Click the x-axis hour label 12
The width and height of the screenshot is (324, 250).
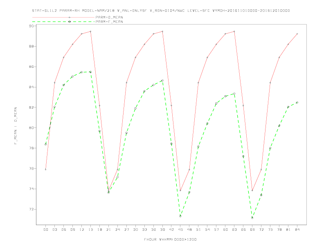[x=82, y=230]
